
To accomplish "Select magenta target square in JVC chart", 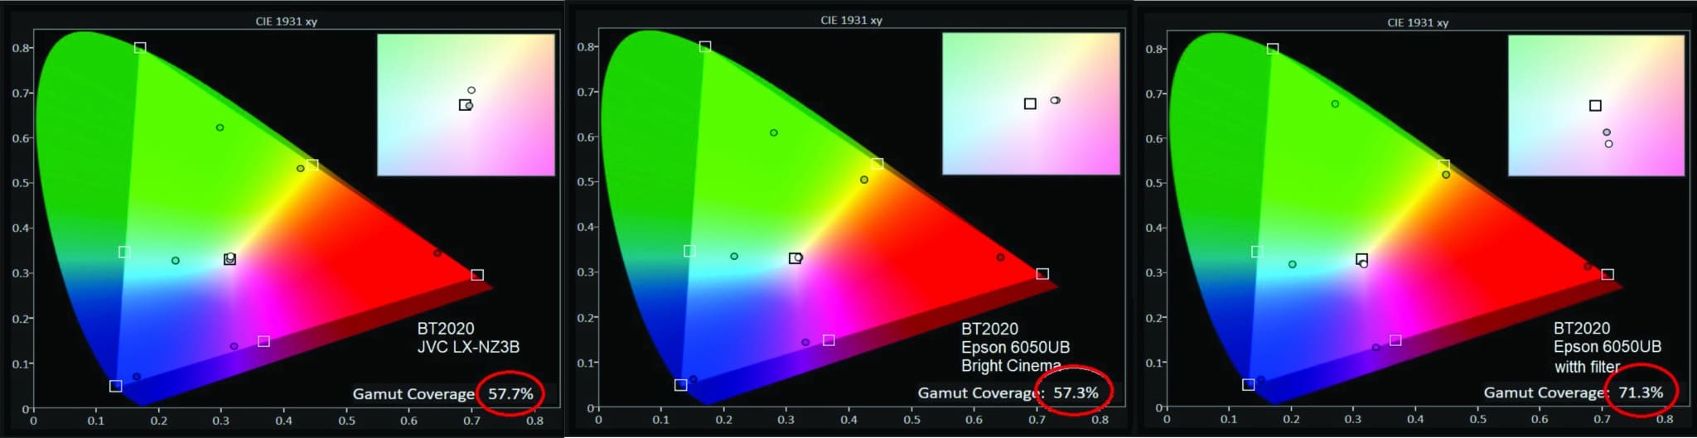I will point(263,341).
